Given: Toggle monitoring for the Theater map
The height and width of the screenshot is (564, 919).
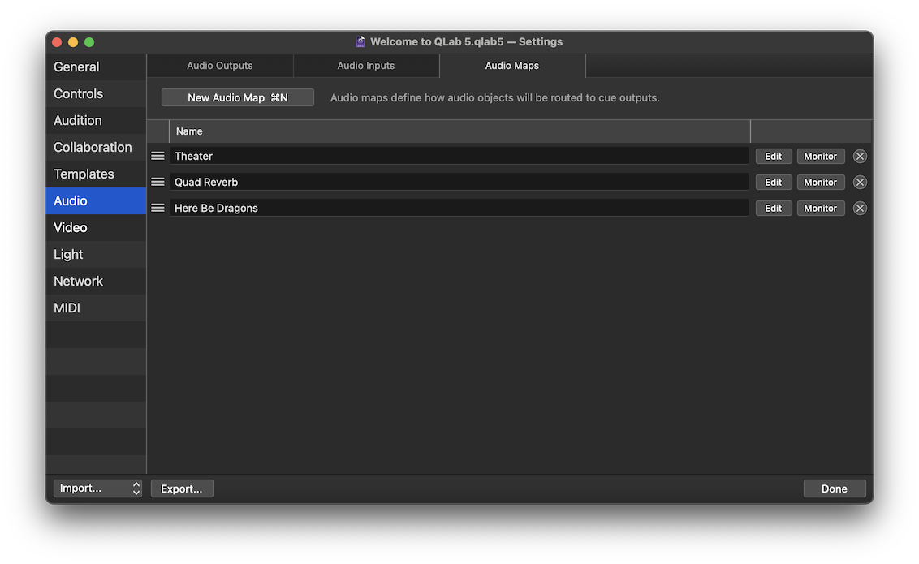Looking at the screenshot, I should pyautogui.click(x=820, y=155).
